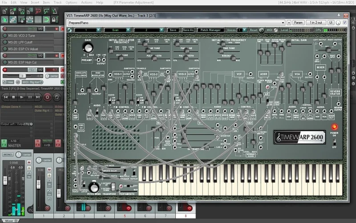Image resolution: width=356 pixels, height=223 pixels.
Task: Click the Param button
Action: coord(298,23)
